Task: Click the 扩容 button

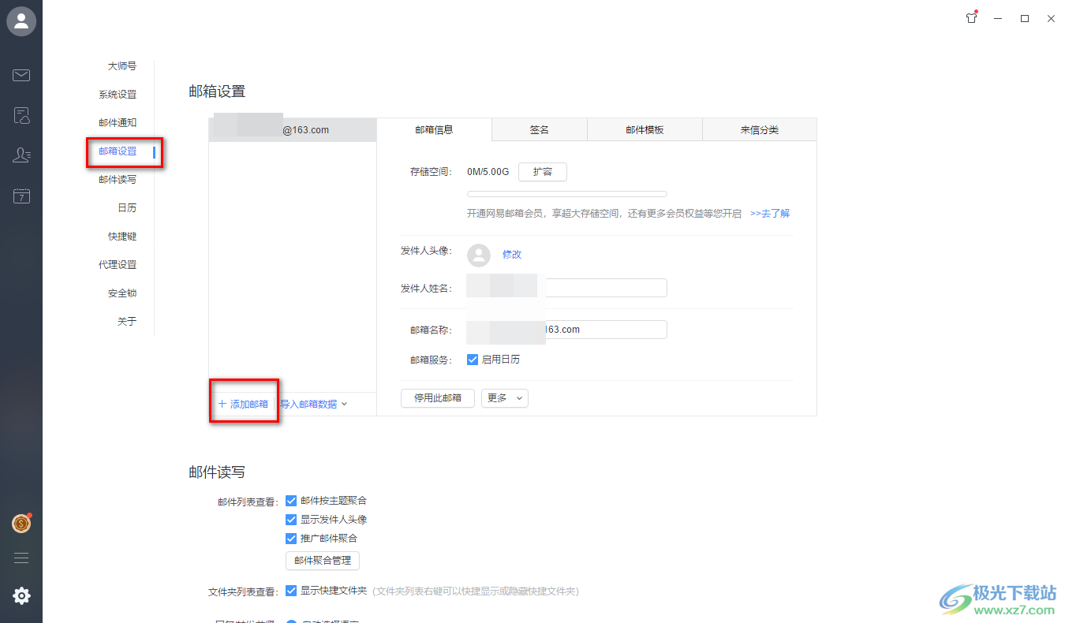Action: coord(543,172)
